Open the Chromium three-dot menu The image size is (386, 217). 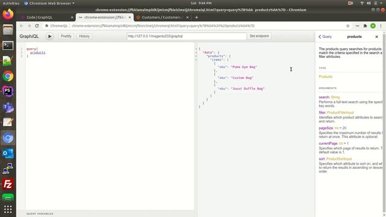(381, 26)
